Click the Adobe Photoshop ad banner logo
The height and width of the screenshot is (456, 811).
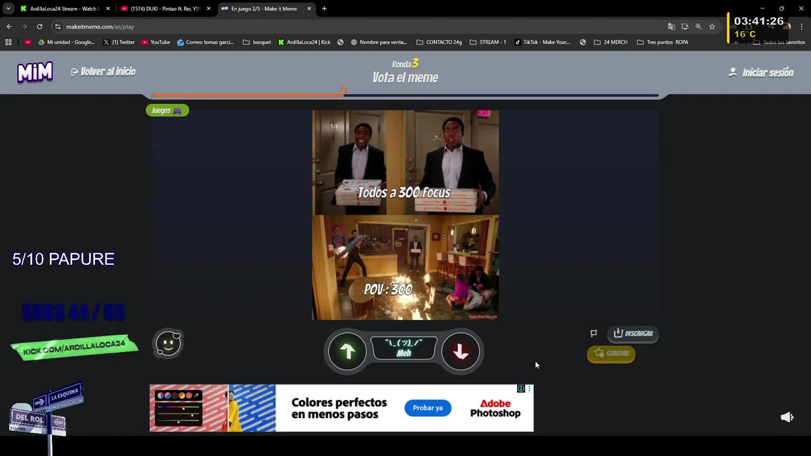point(495,408)
